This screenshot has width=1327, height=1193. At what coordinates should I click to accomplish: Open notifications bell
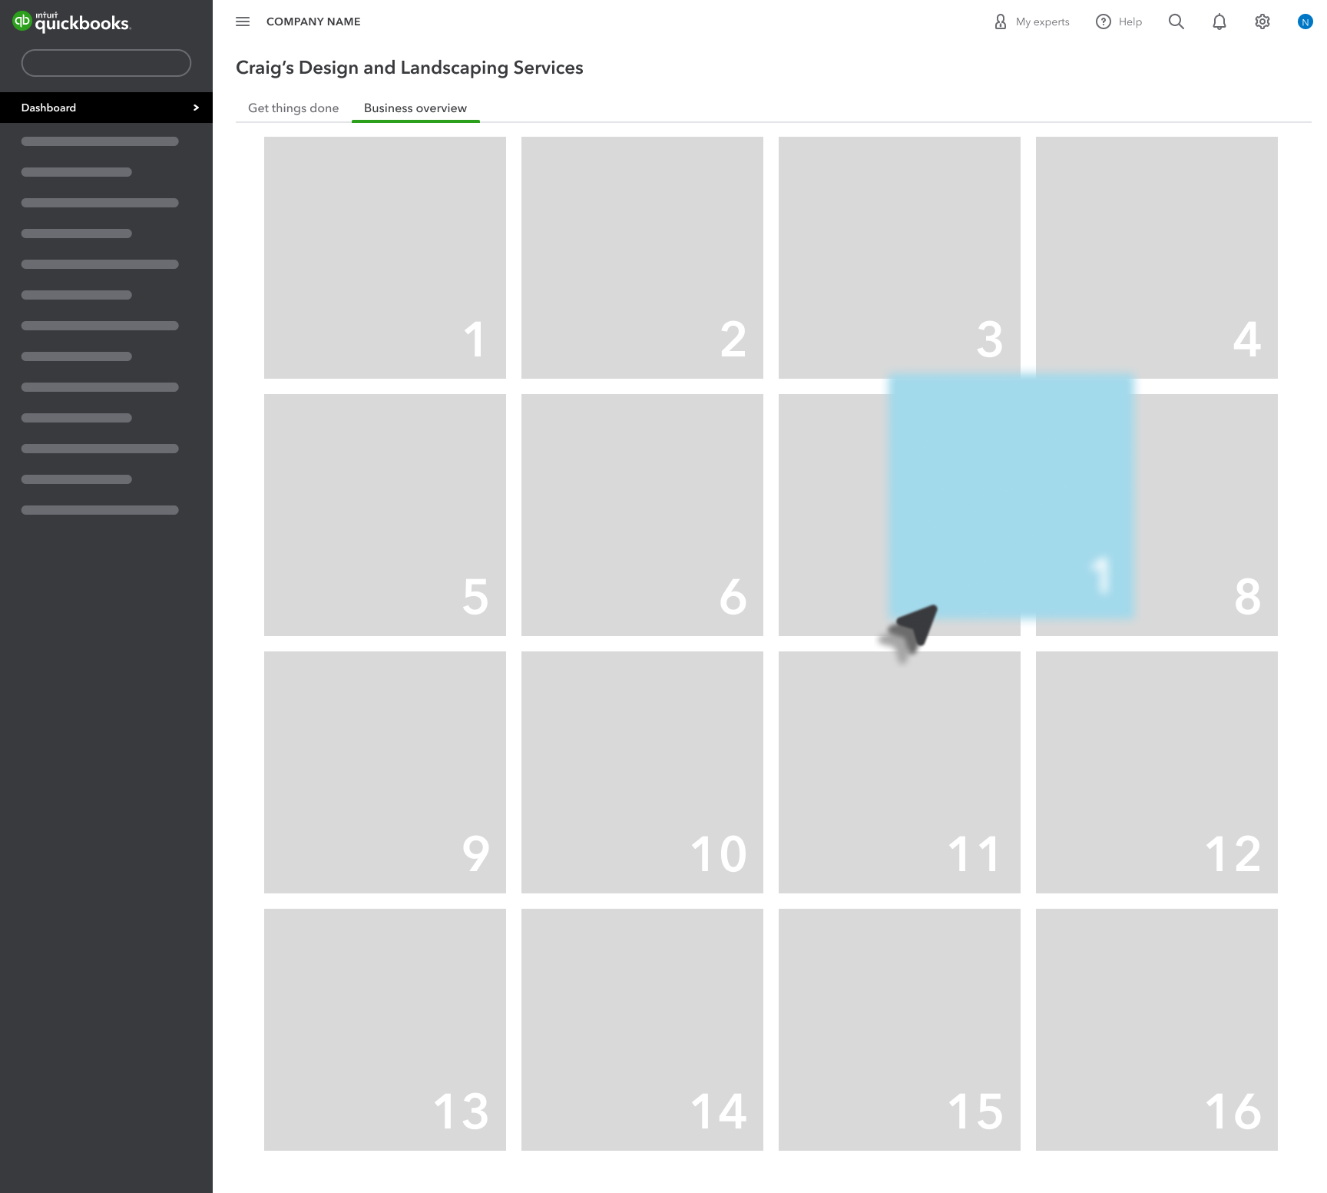pyautogui.click(x=1219, y=22)
